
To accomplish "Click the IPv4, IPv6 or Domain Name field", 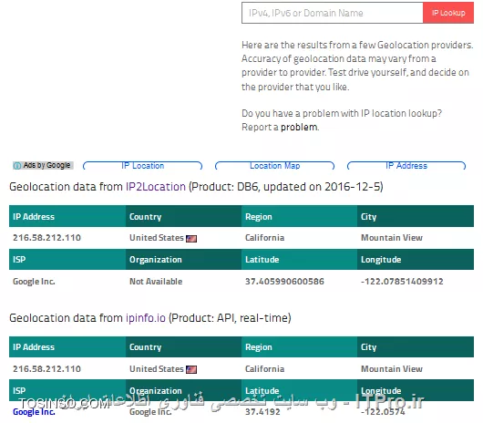I will (332, 13).
